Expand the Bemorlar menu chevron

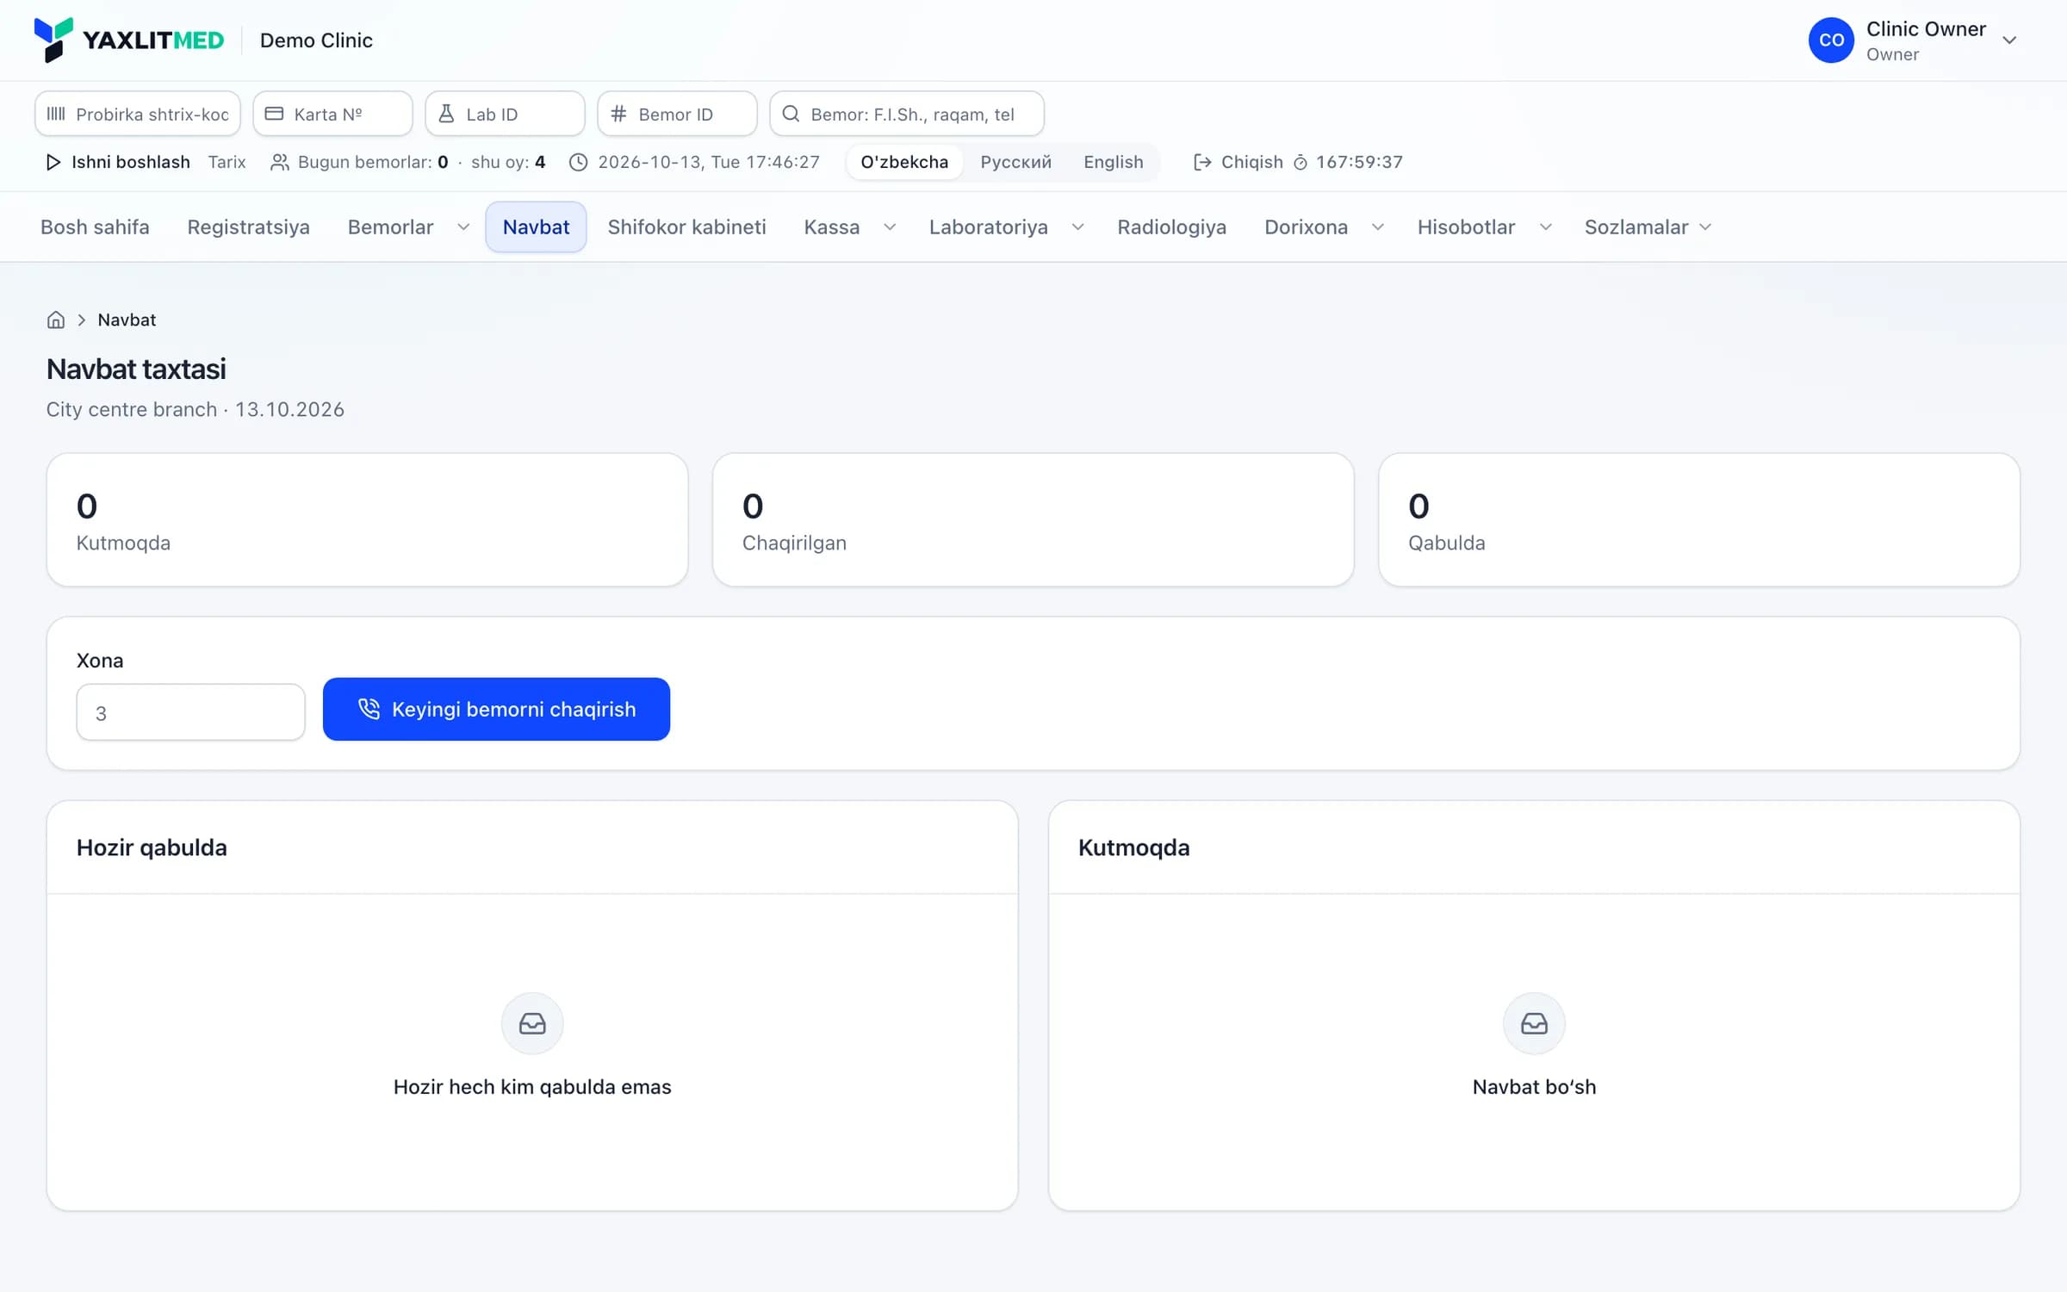tap(463, 227)
